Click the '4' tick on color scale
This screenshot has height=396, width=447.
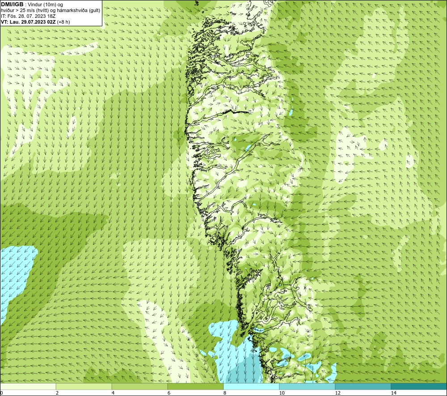point(113,393)
